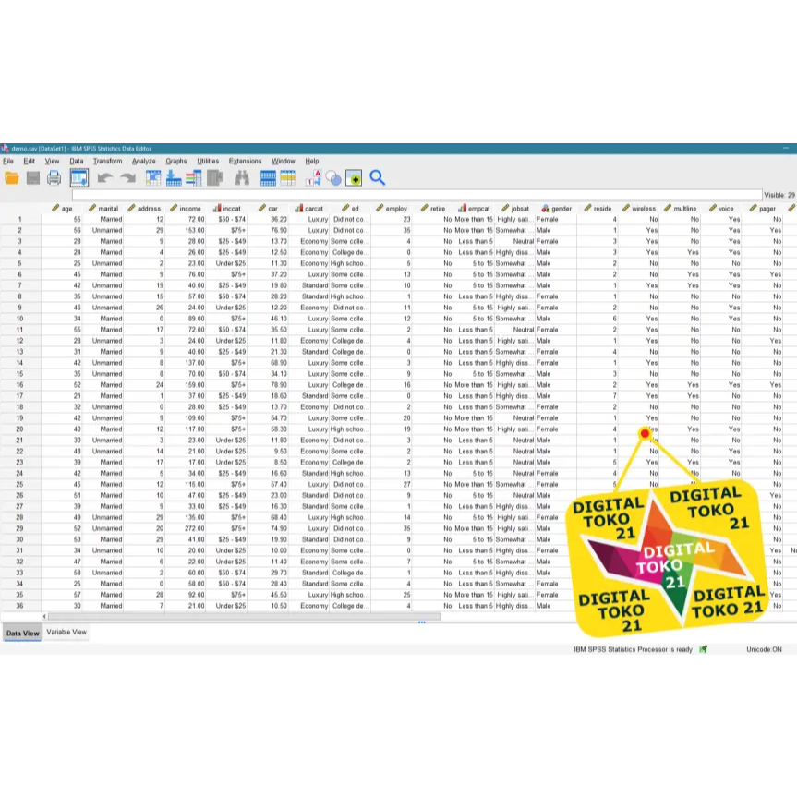Click Select Cases toolbar icon
The width and height of the screenshot is (797, 797).
click(288, 178)
